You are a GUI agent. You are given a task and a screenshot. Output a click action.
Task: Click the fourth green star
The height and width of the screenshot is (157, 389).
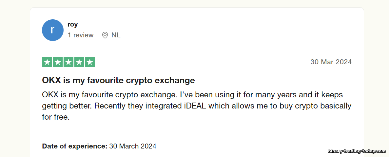click(79, 62)
